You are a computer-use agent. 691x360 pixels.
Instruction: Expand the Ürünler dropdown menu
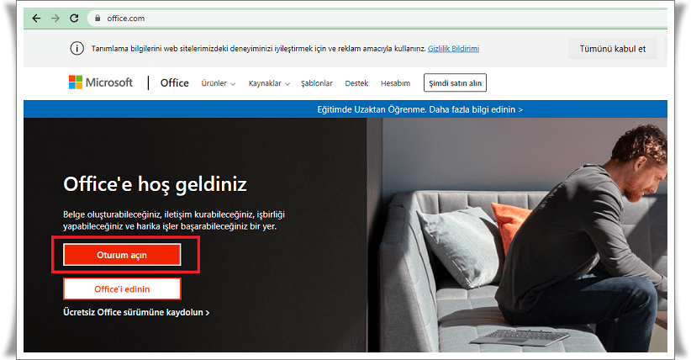218,83
